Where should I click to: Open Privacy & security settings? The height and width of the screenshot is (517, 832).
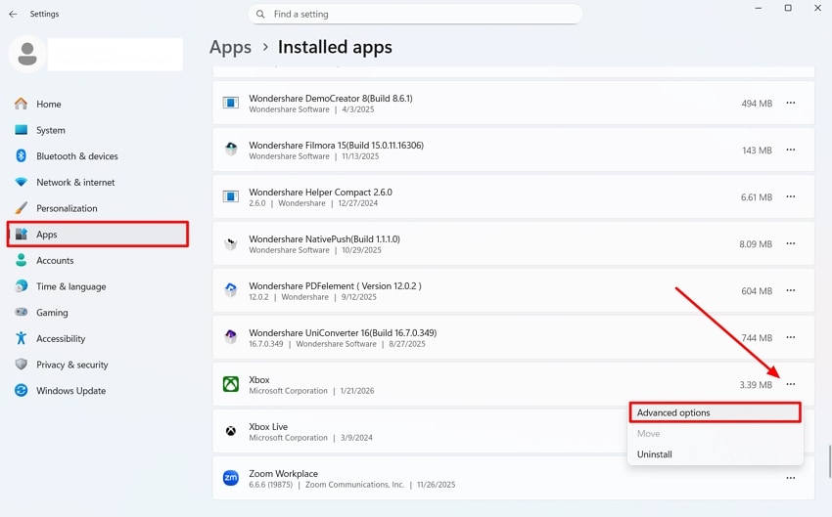pos(98,365)
